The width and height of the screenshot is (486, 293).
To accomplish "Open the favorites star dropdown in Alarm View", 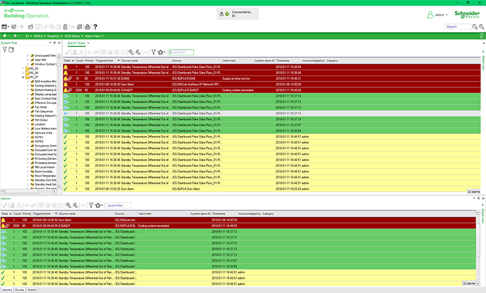I will [x=163, y=52].
